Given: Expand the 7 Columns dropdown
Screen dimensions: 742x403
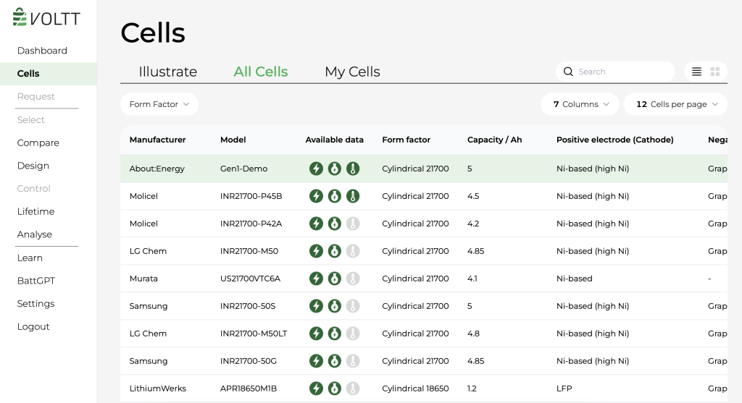Looking at the screenshot, I should click(x=580, y=104).
